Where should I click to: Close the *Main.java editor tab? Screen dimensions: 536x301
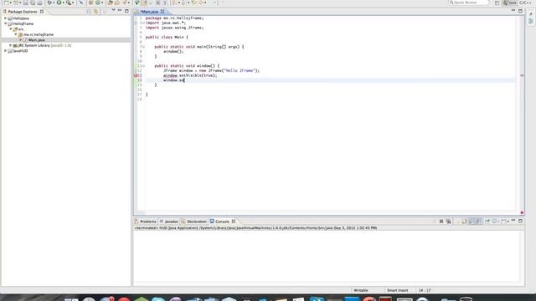click(162, 12)
